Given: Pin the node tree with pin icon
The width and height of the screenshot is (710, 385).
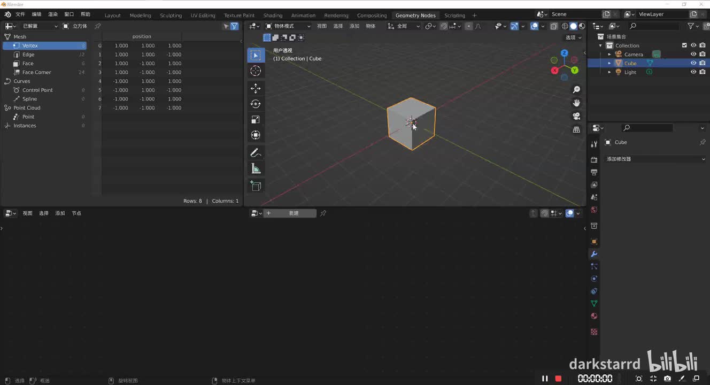Looking at the screenshot, I should pos(323,213).
